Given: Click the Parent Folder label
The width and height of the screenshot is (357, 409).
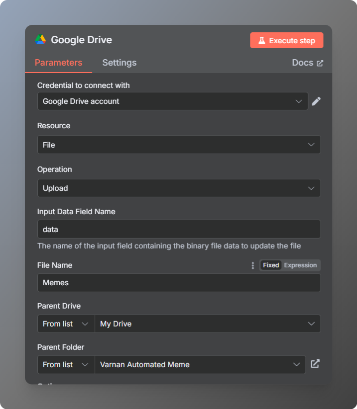Looking at the screenshot, I should tap(61, 347).
